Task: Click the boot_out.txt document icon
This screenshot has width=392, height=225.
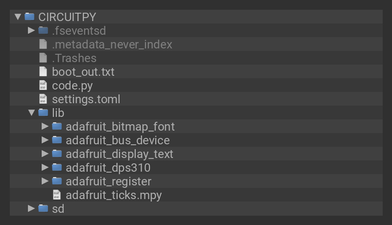Action: (x=43, y=71)
